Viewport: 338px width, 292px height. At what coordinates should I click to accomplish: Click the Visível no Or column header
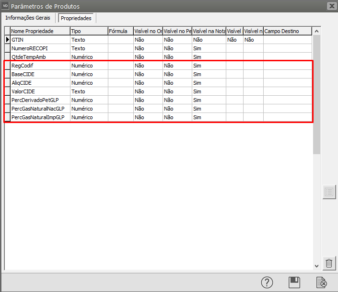pos(148,31)
